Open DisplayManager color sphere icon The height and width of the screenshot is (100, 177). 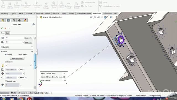click(25, 20)
